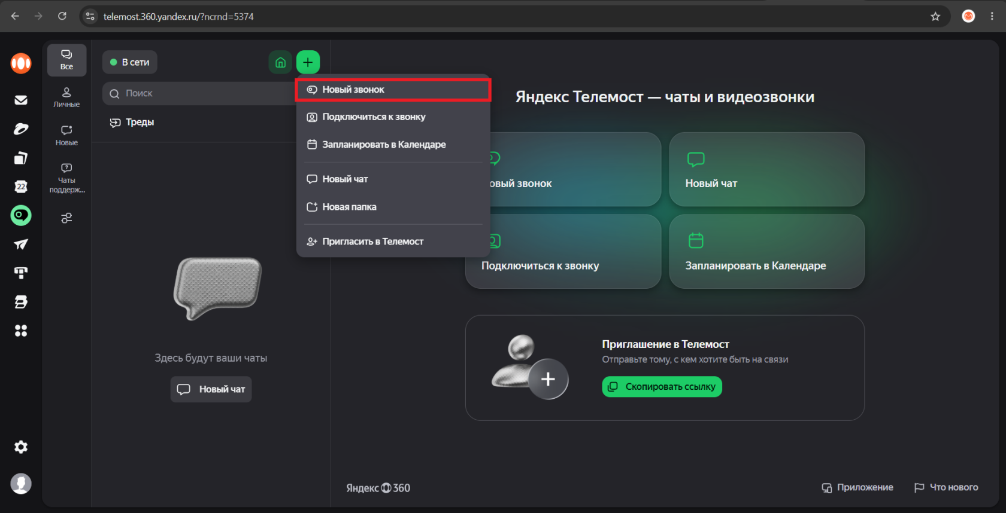Screen dimensions: 1006x513
Task: Select Новый звонок in the dropdown menu
Action: point(393,90)
